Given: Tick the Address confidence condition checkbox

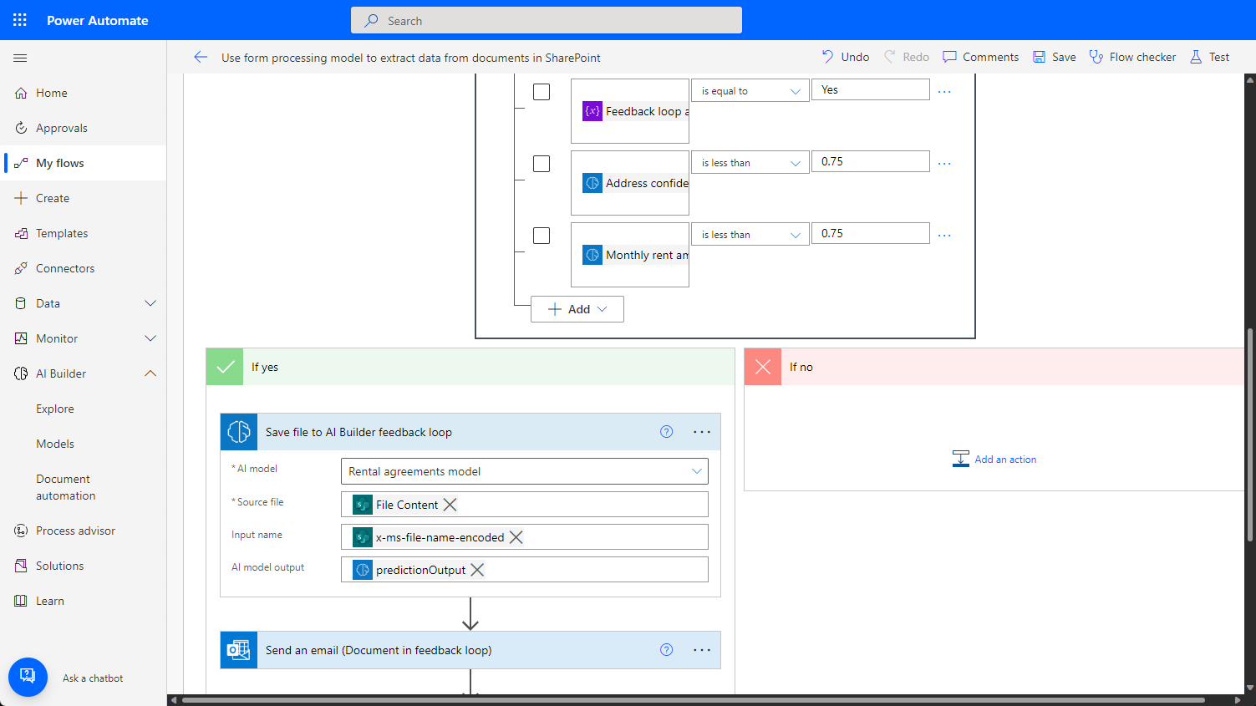Looking at the screenshot, I should 542,164.
